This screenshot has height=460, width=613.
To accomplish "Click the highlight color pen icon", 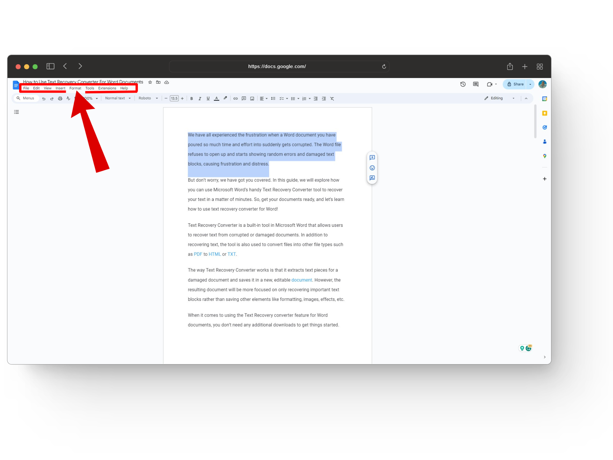I will click(x=225, y=98).
